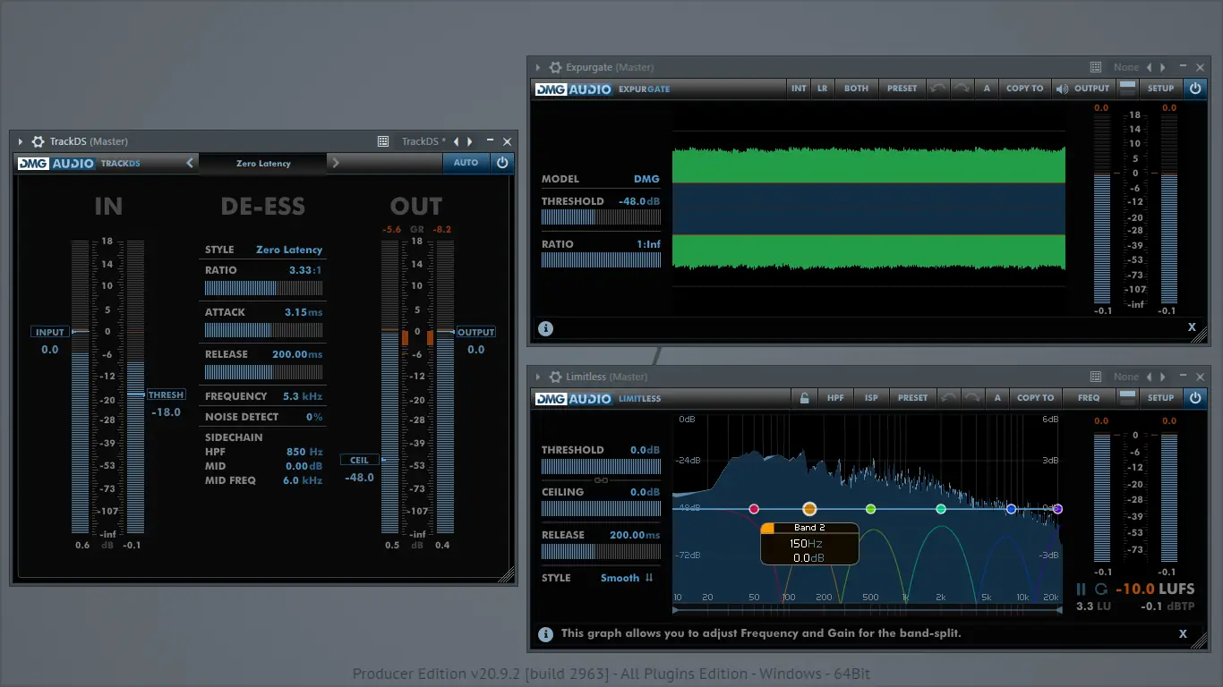Select the blue band node near 10k

click(x=1011, y=509)
